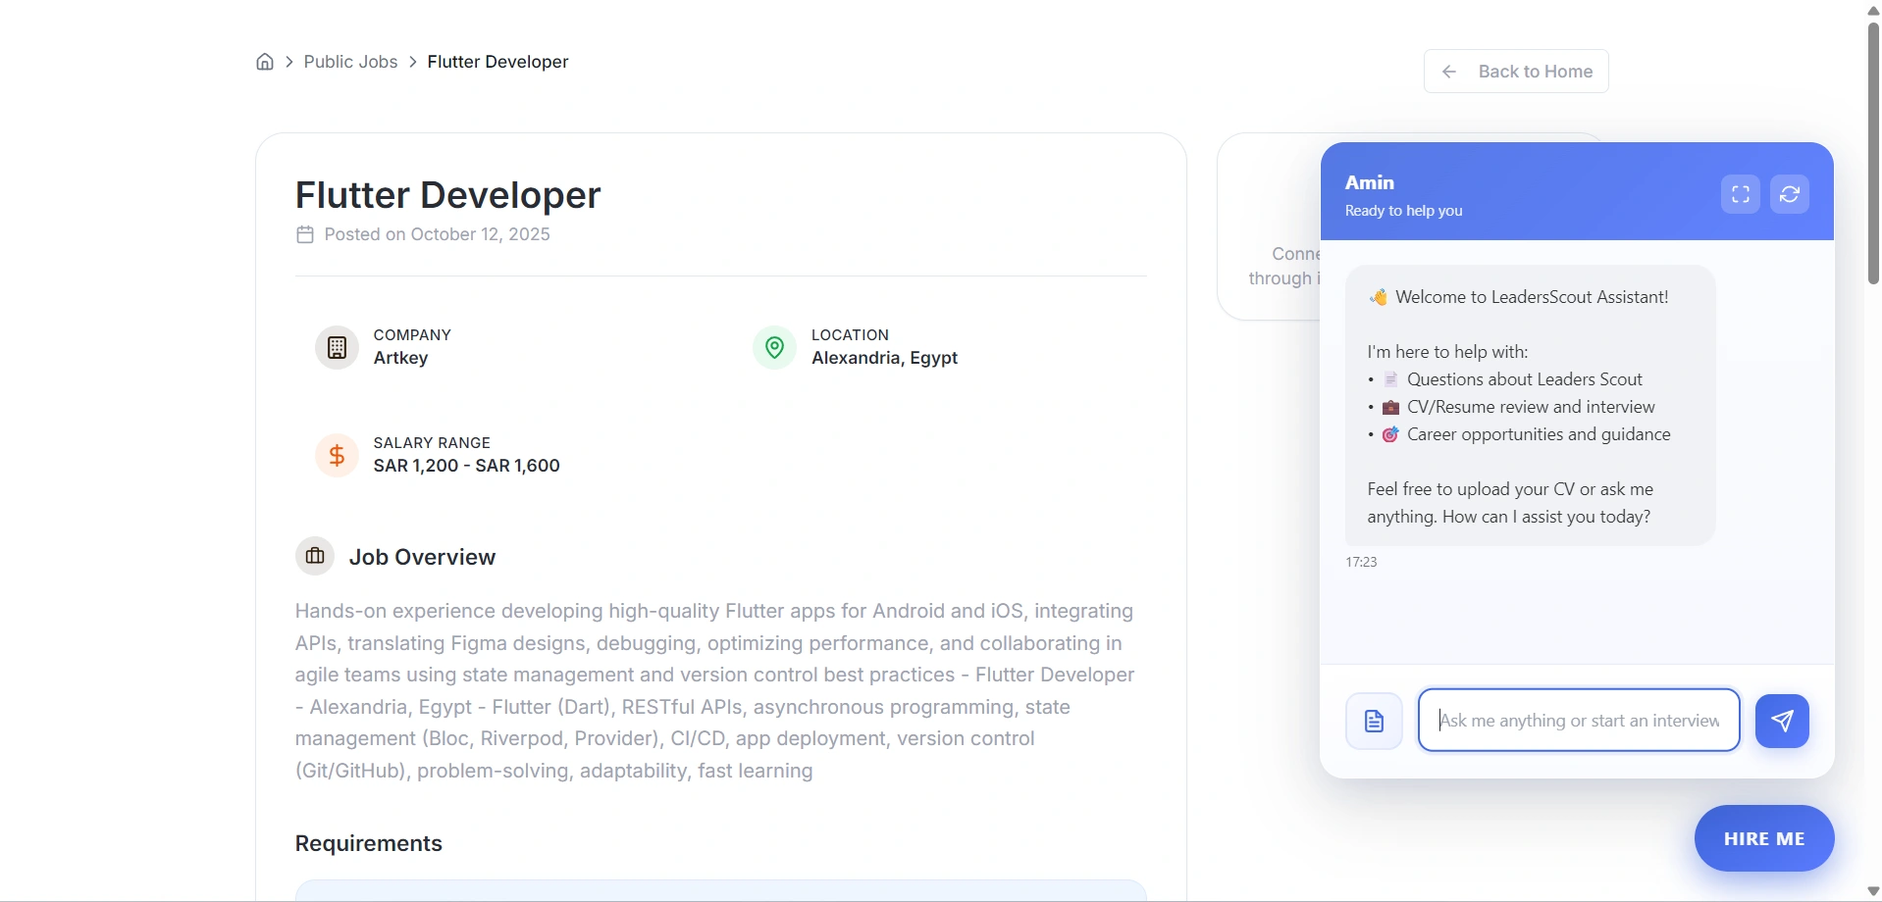
Task: Click the 17:23 message timestamp
Action: point(1362,562)
